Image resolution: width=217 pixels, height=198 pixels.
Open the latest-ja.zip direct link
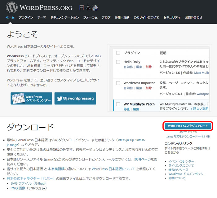(126, 140)
